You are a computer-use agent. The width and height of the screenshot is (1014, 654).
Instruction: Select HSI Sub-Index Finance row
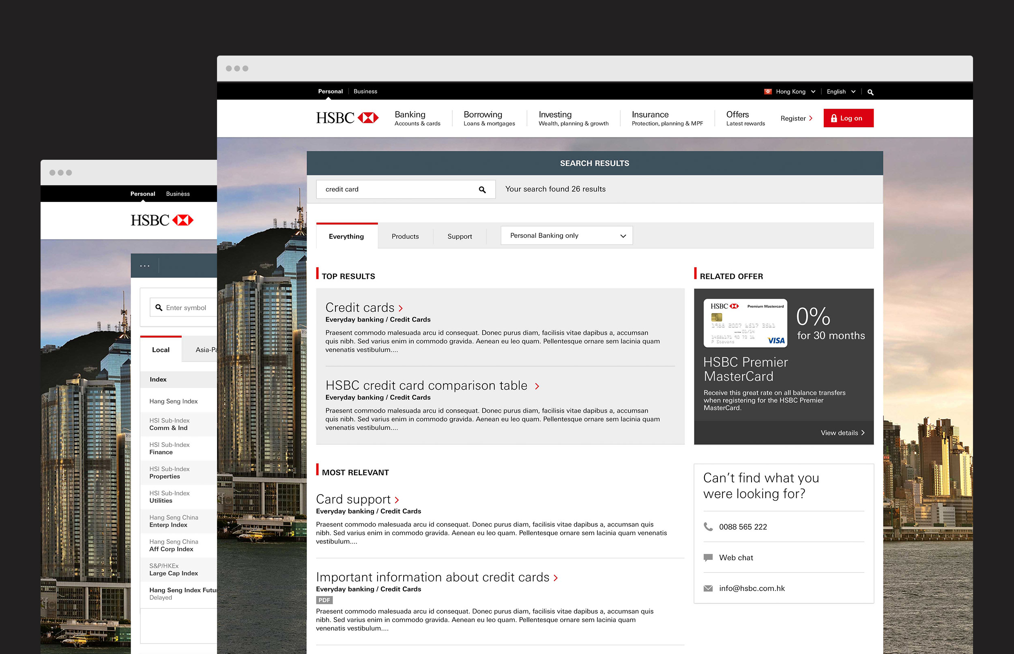[x=178, y=448]
